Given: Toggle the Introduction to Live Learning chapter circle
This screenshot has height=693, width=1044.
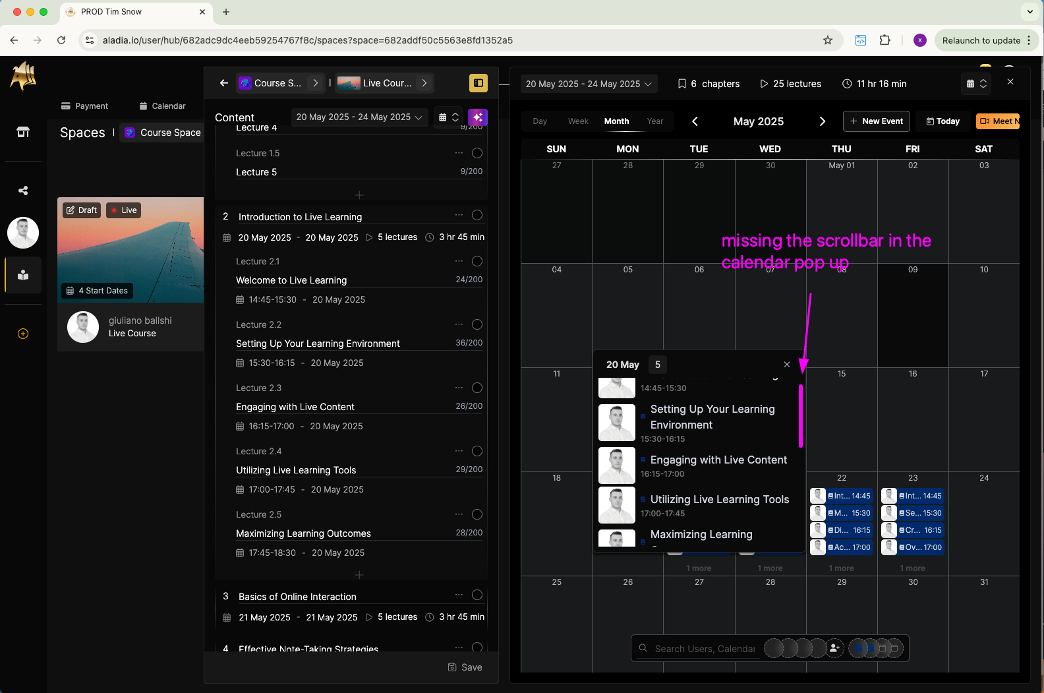Looking at the screenshot, I should point(477,215).
